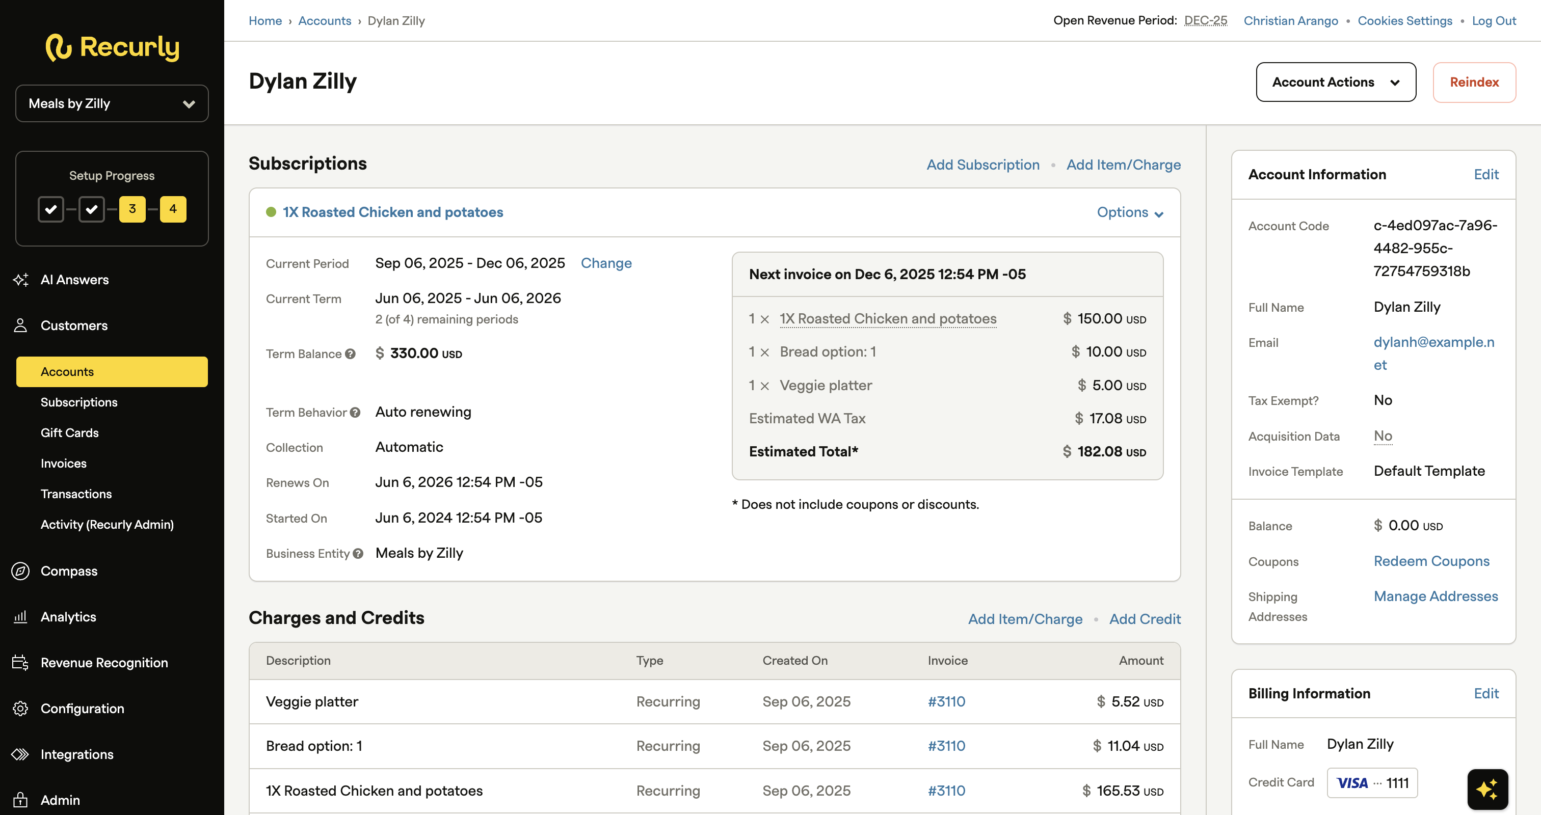Viewport: 1541px width, 815px height.
Task: Click the Customers person icon
Action: (x=20, y=325)
